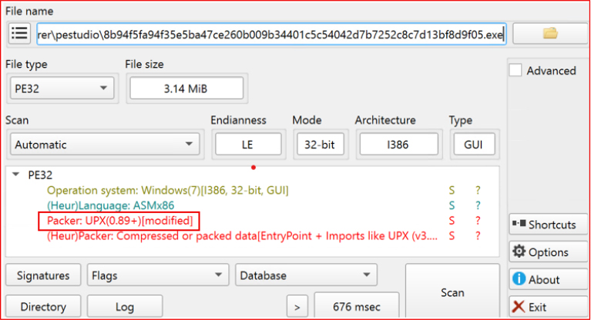Click the > arrow button

(x=297, y=306)
